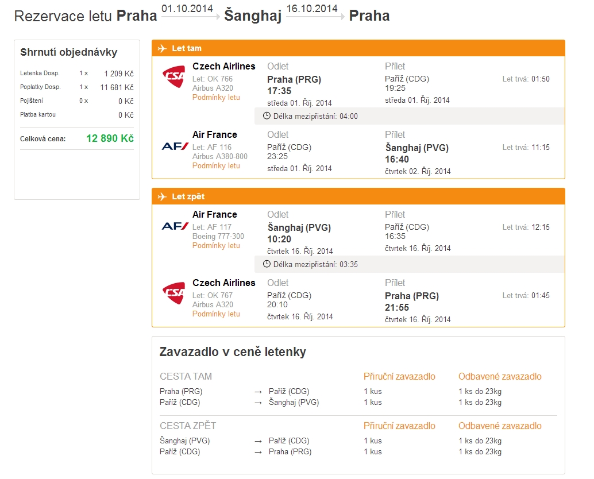Click the 01.10.2014 arrow between Praha and Šanghaj
Screen dimensions: 594x479
[x=190, y=16]
